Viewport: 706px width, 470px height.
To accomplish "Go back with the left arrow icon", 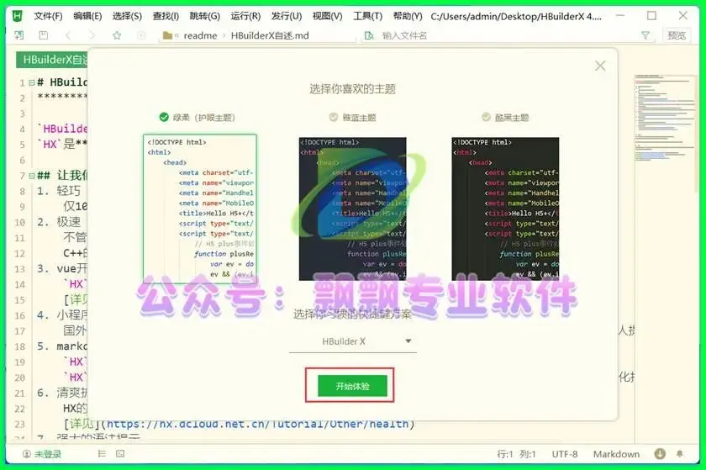I will [68, 35].
